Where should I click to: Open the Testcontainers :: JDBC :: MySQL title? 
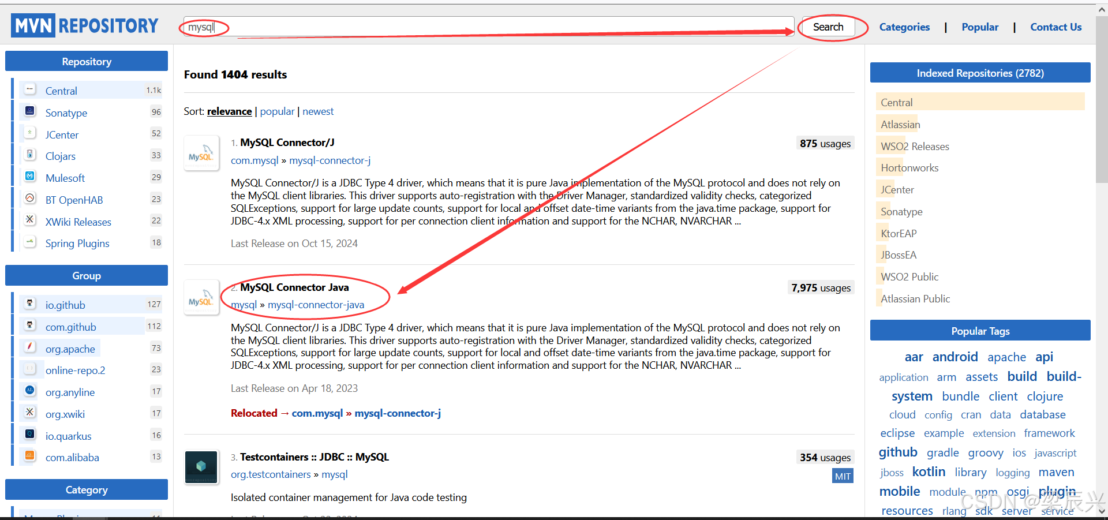(315, 457)
